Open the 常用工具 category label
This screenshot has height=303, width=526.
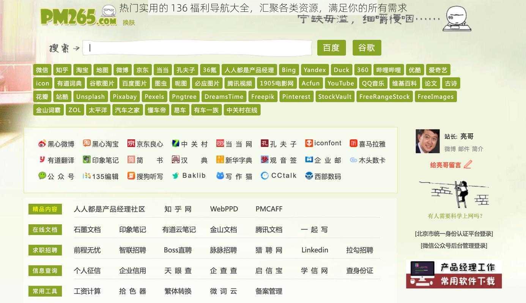coord(45,291)
